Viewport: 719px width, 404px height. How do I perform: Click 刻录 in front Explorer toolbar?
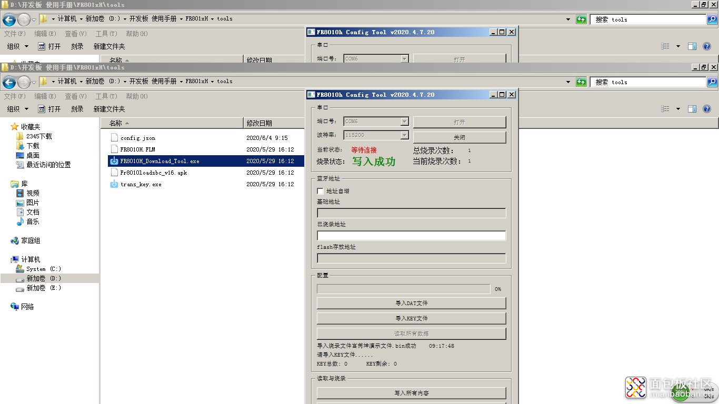pyautogui.click(x=77, y=109)
